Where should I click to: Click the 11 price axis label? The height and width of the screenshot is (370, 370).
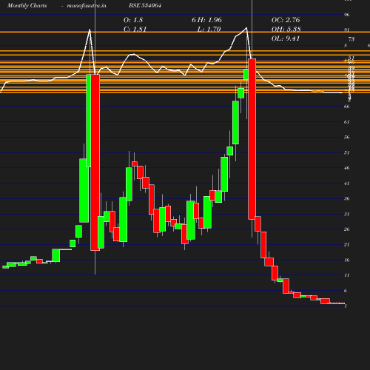[x=346, y=275]
